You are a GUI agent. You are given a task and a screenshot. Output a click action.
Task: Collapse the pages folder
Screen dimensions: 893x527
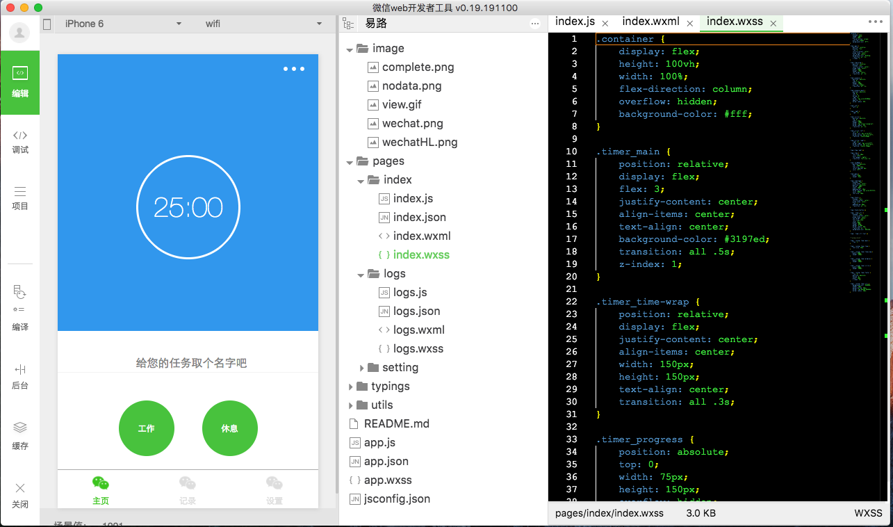[x=350, y=161]
